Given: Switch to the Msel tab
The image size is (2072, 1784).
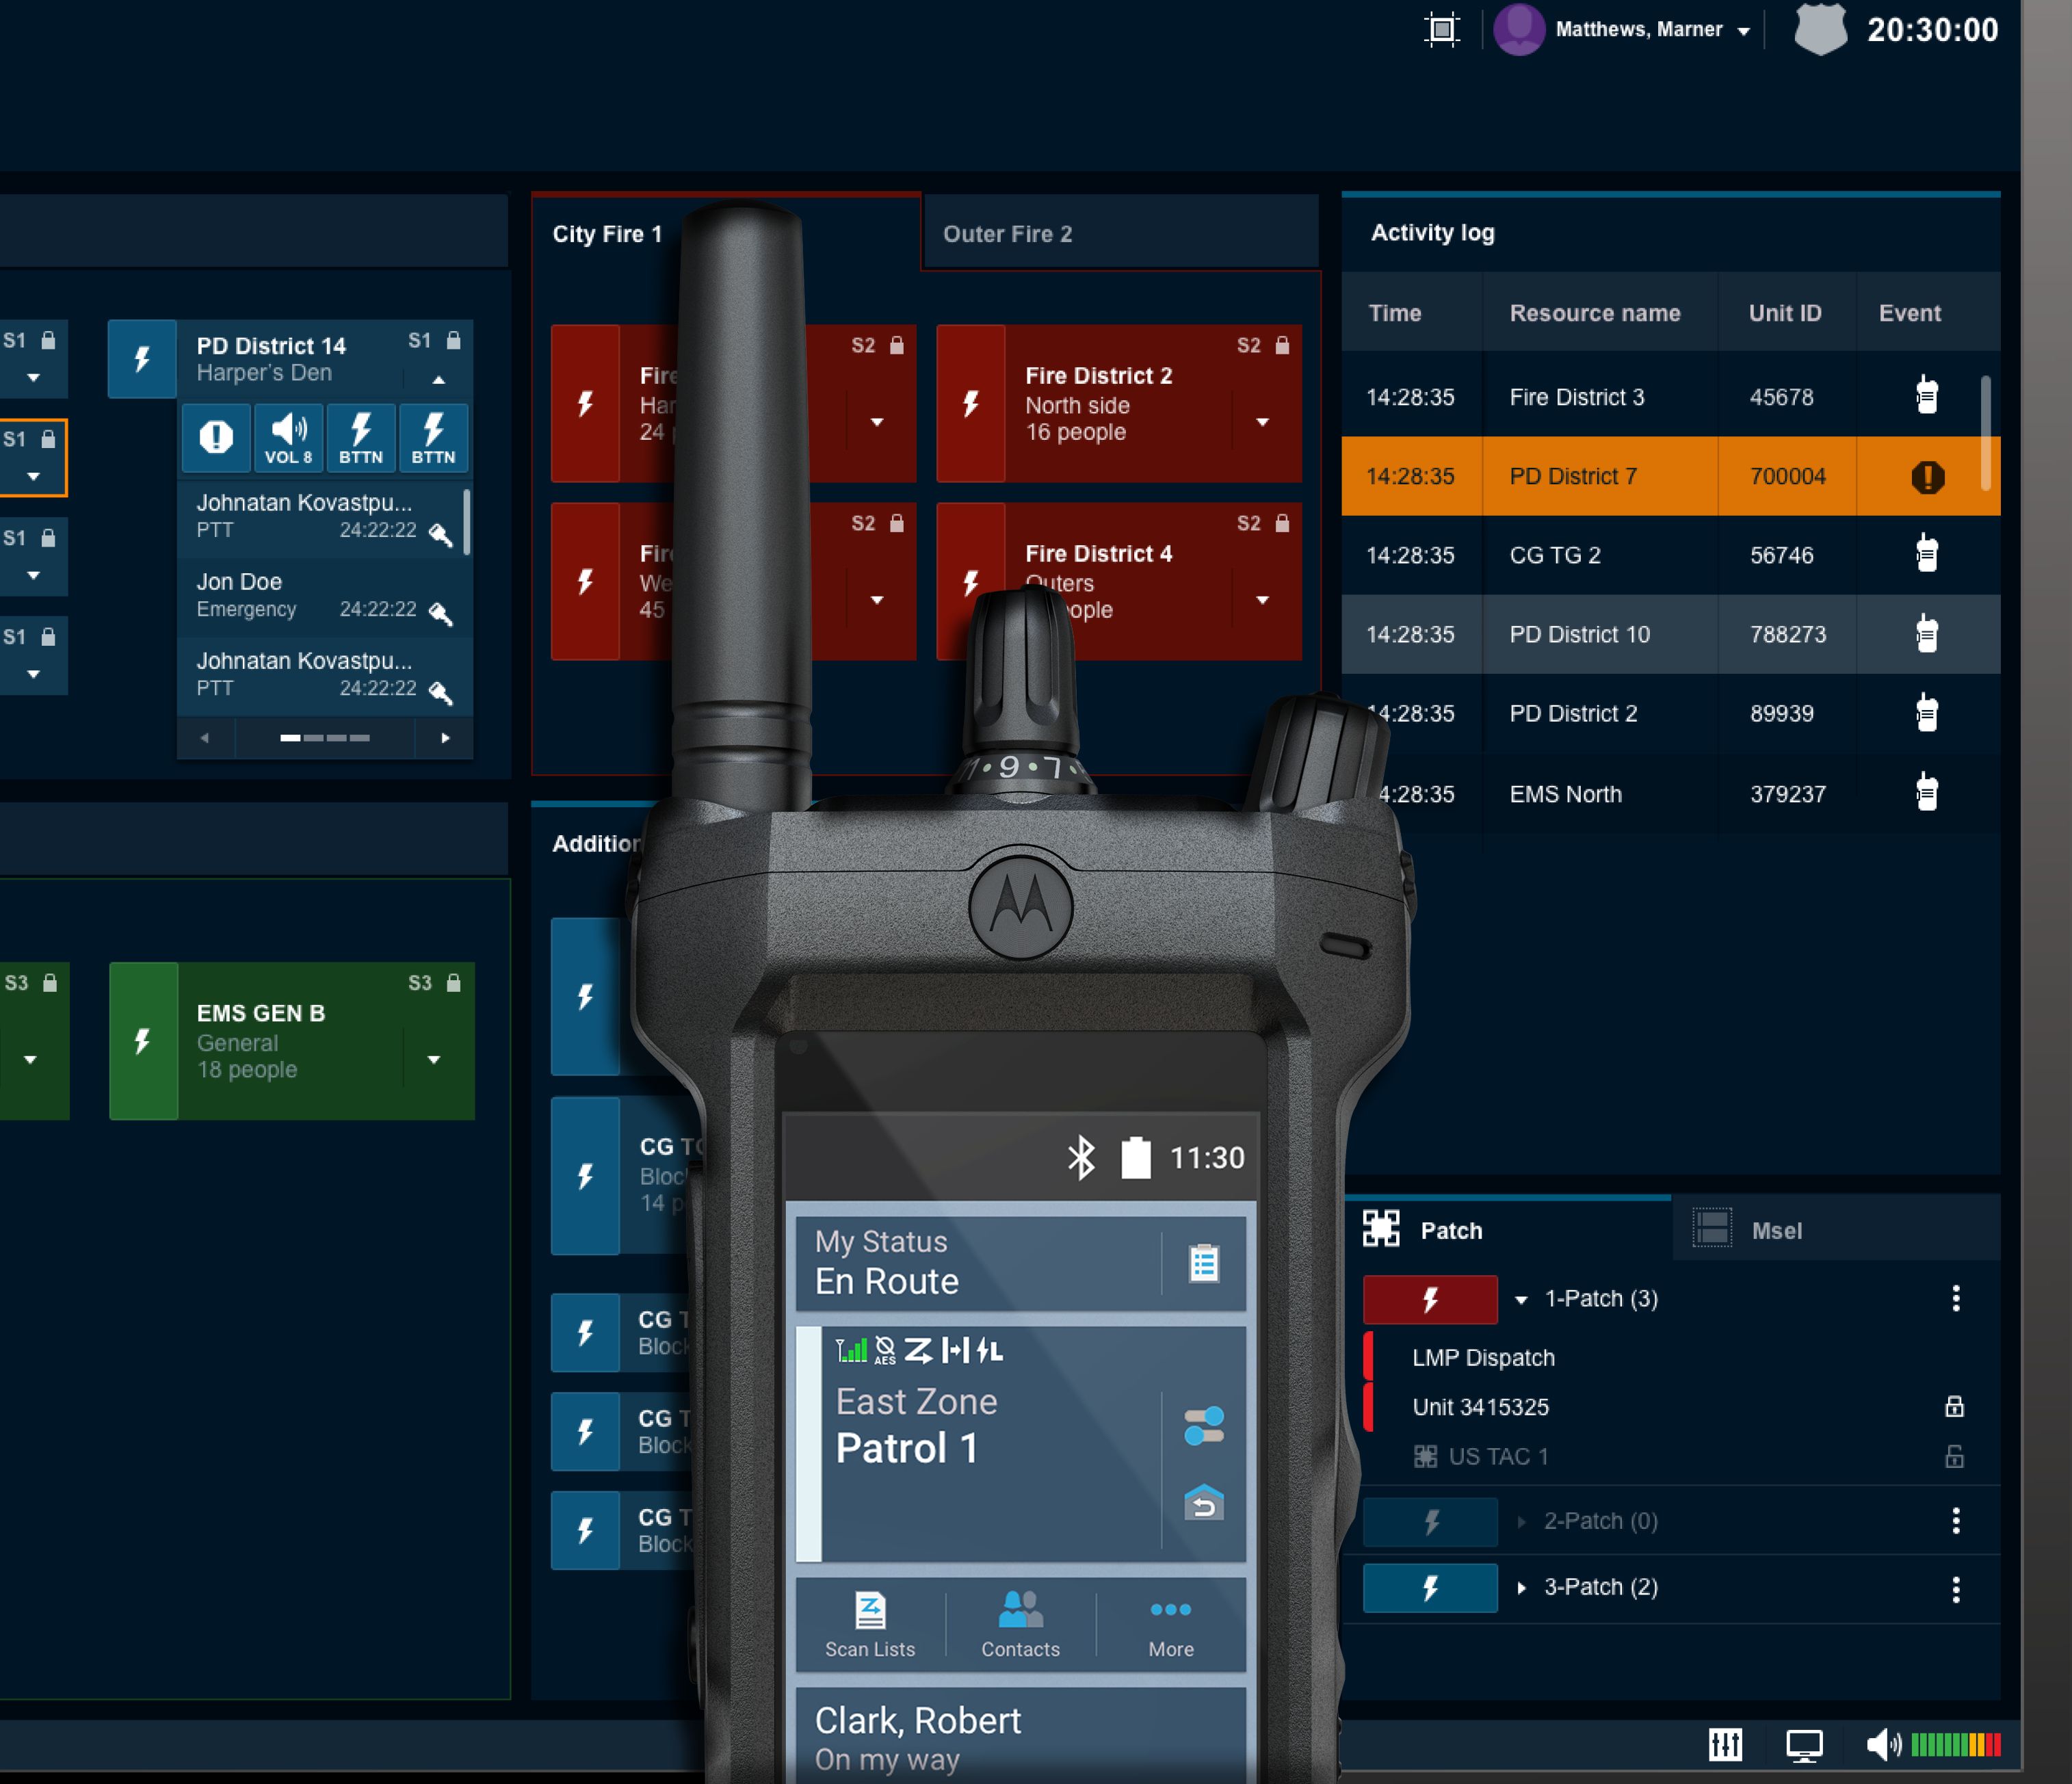Looking at the screenshot, I should [x=1775, y=1231].
